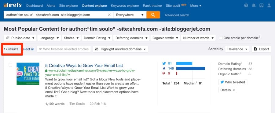Click the orange search magnifier button
Image resolution: width=275 pixels, height=113 pixels.
pyautogui.click(x=153, y=15)
